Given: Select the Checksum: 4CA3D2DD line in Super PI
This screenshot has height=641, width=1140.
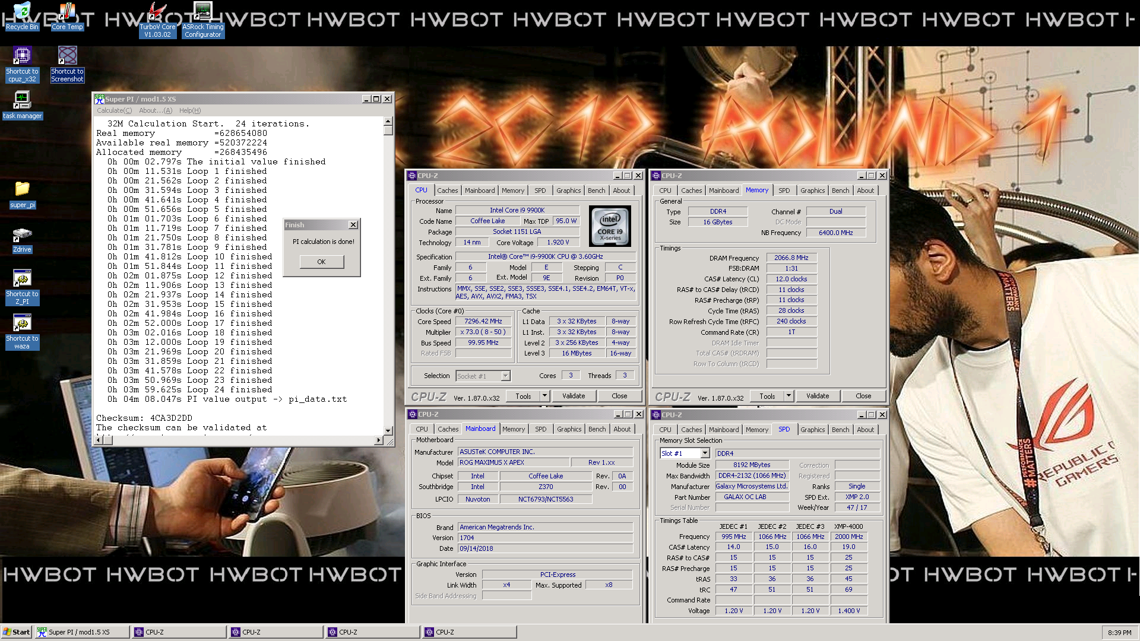Looking at the screenshot, I should tap(144, 418).
